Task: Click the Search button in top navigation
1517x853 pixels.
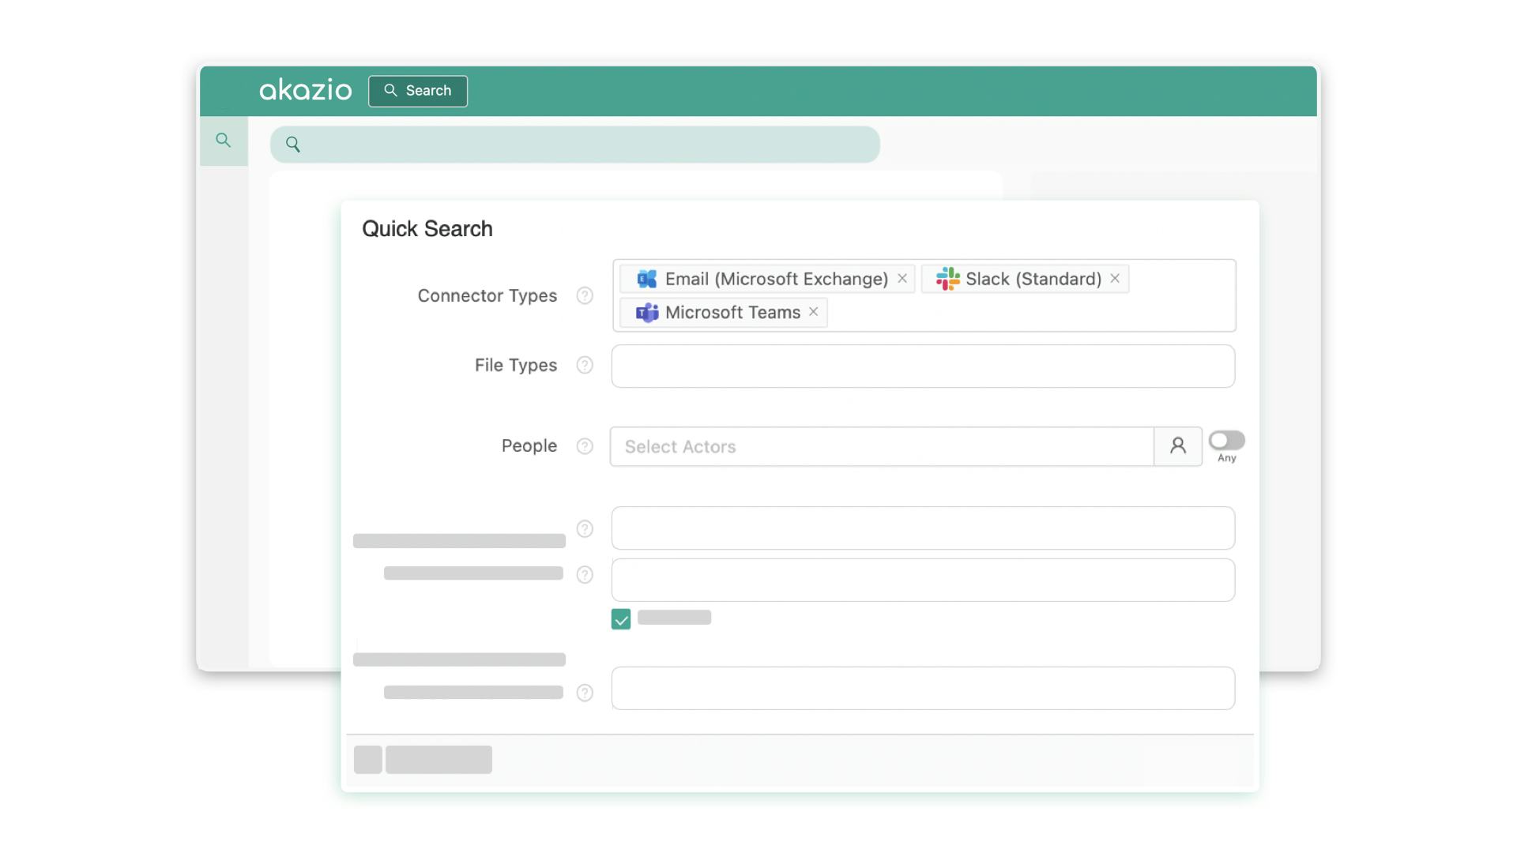Action: coord(416,91)
